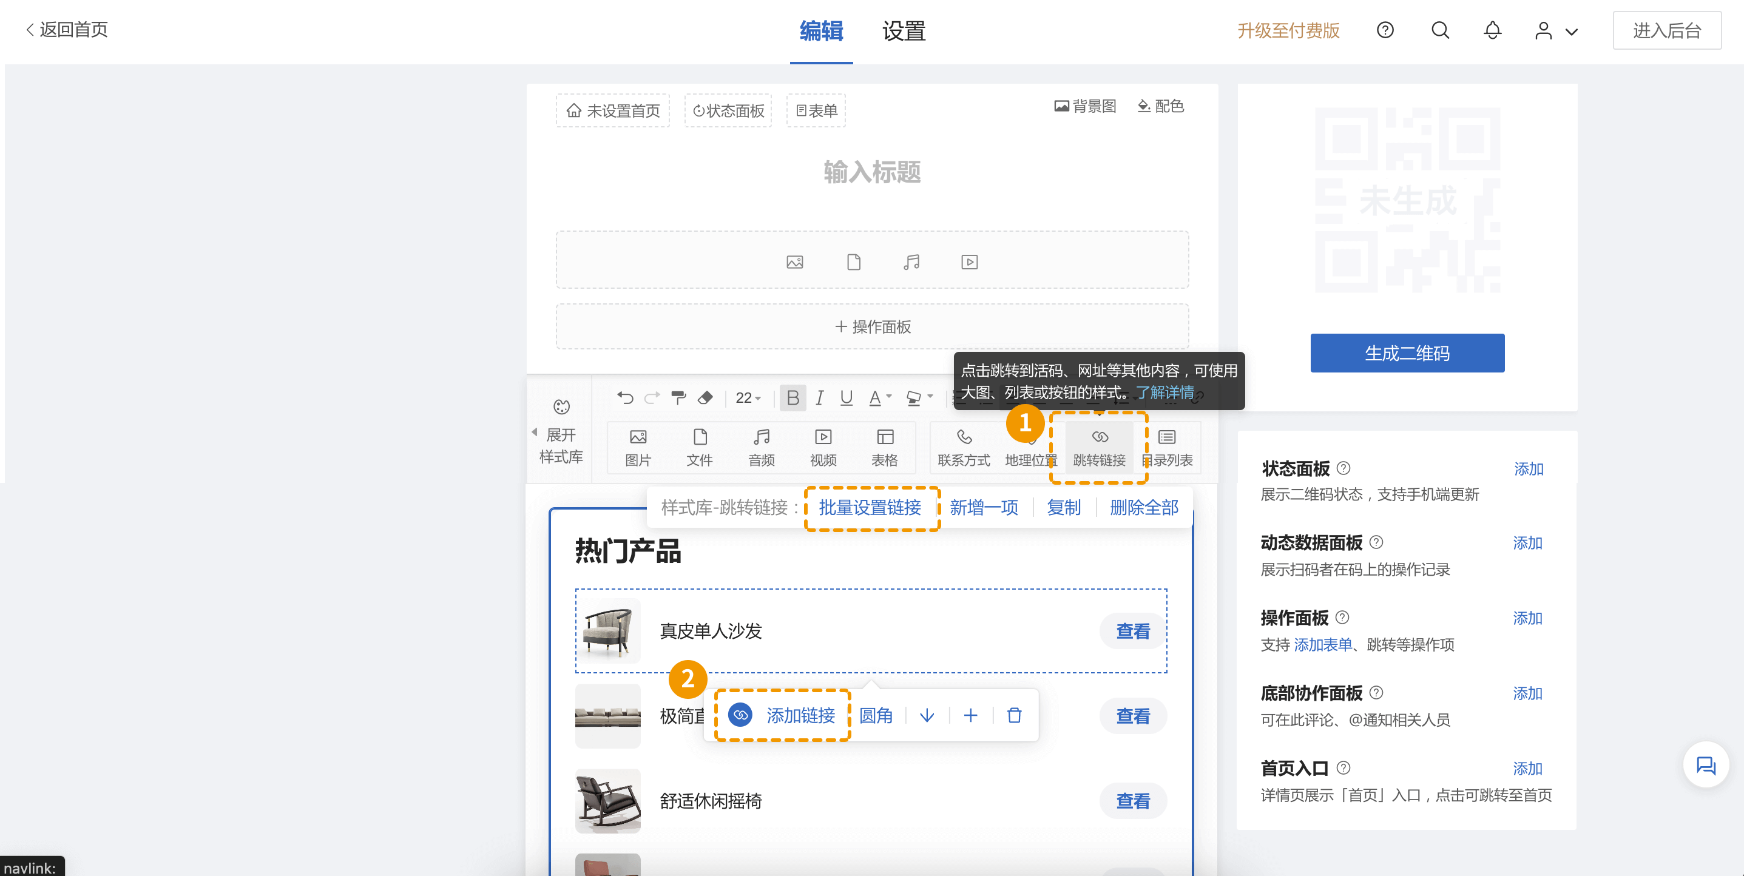Screen dimensions: 1744x876
Task: Add contact info via 联系方式 tool
Action: (x=963, y=447)
